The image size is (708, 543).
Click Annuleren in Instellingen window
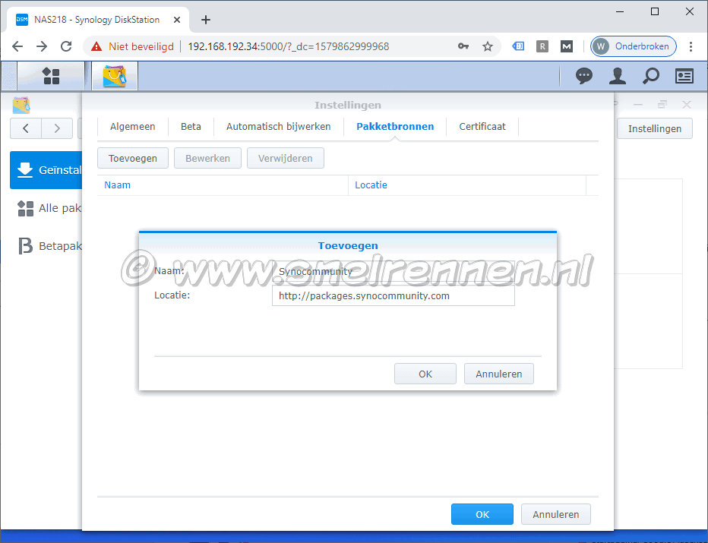pyautogui.click(x=556, y=514)
